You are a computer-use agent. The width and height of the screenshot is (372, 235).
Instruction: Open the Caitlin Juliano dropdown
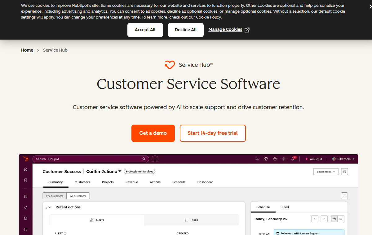pos(104,171)
